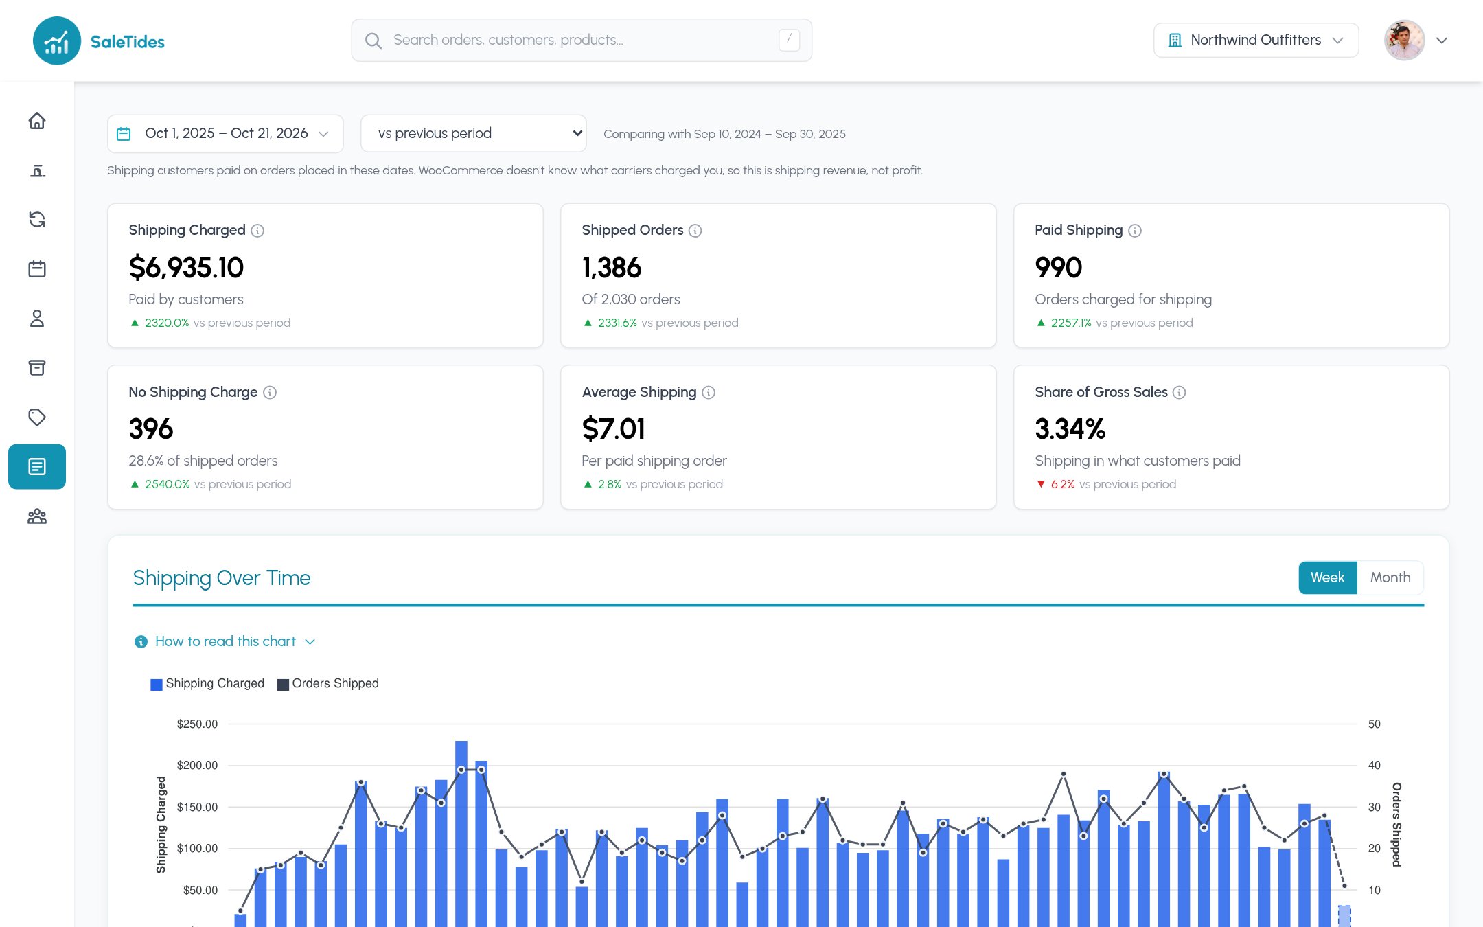Click the slash shortcut key hint

coord(790,40)
